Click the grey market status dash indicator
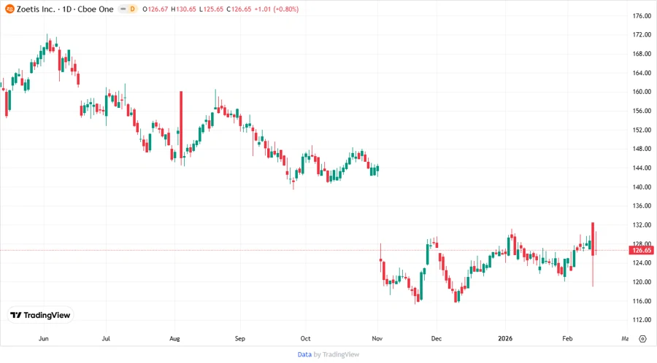The image size is (657, 363). coord(123,9)
